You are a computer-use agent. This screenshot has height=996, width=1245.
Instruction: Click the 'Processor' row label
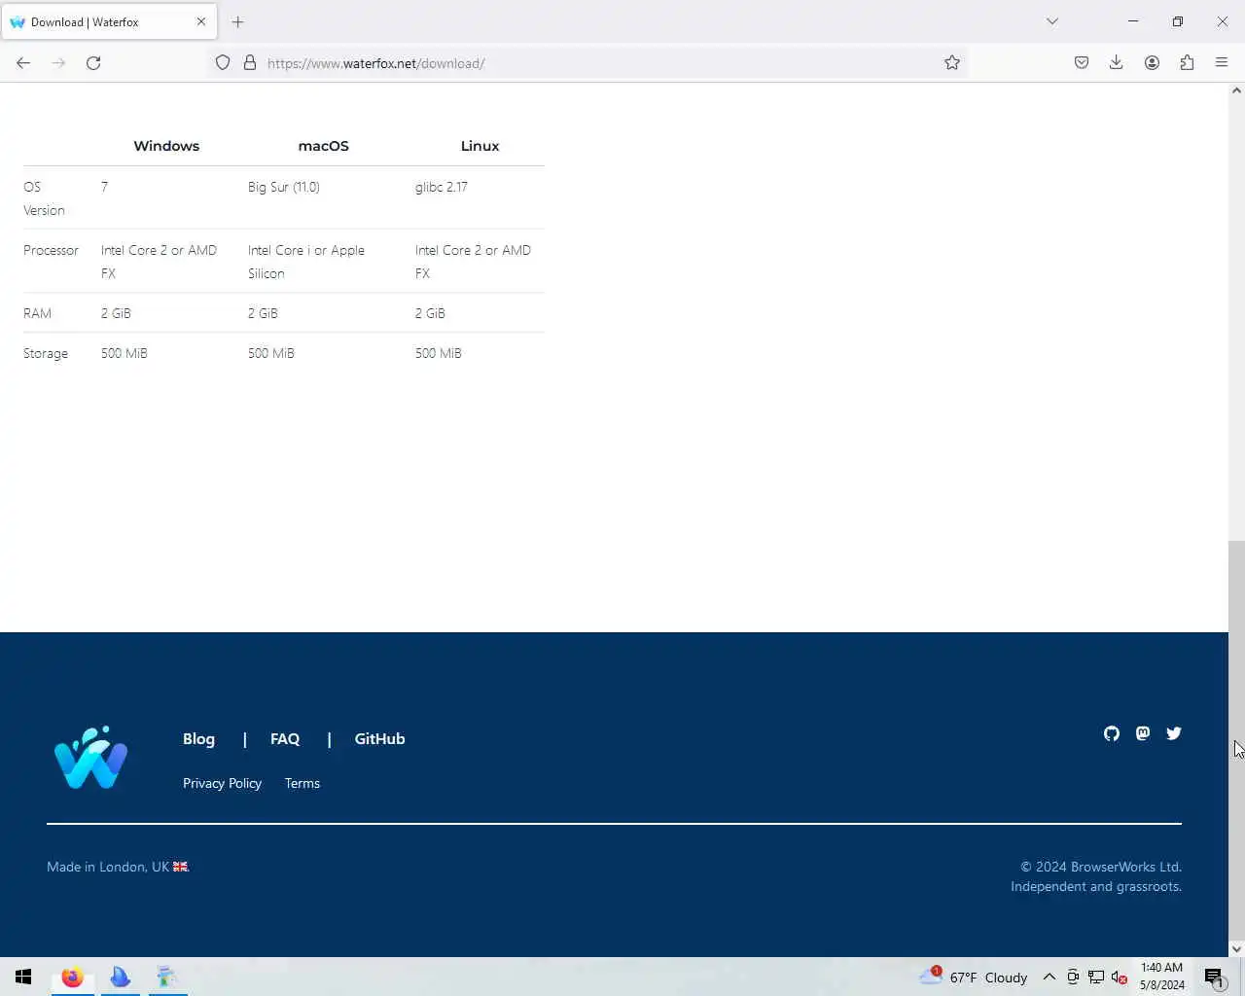click(x=51, y=250)
